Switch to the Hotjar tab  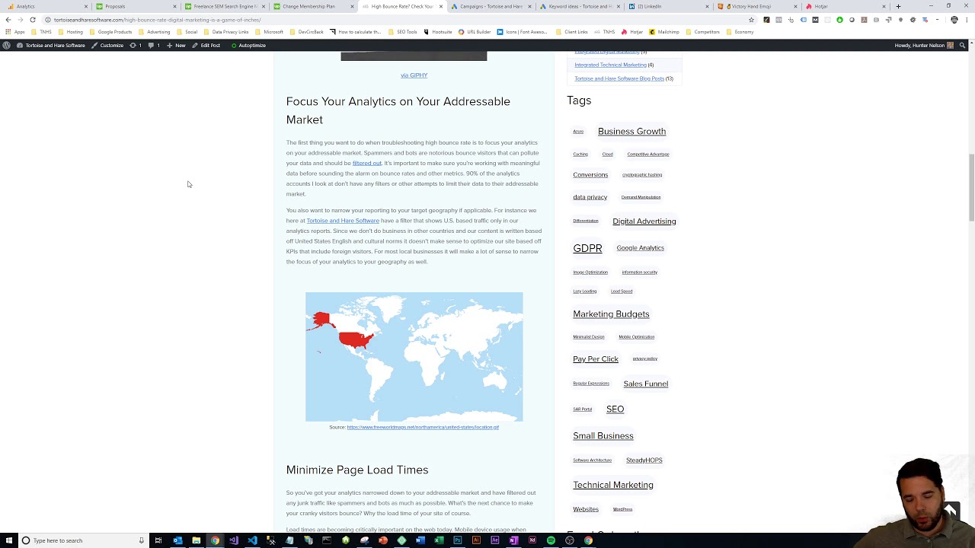point(847,6)
